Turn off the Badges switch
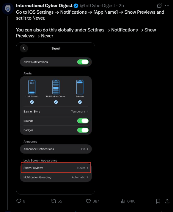 83,130
